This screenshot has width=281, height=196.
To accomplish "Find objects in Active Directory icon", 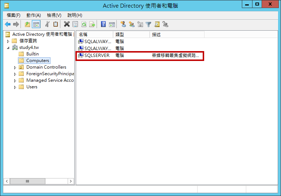I will click(157, 24).
